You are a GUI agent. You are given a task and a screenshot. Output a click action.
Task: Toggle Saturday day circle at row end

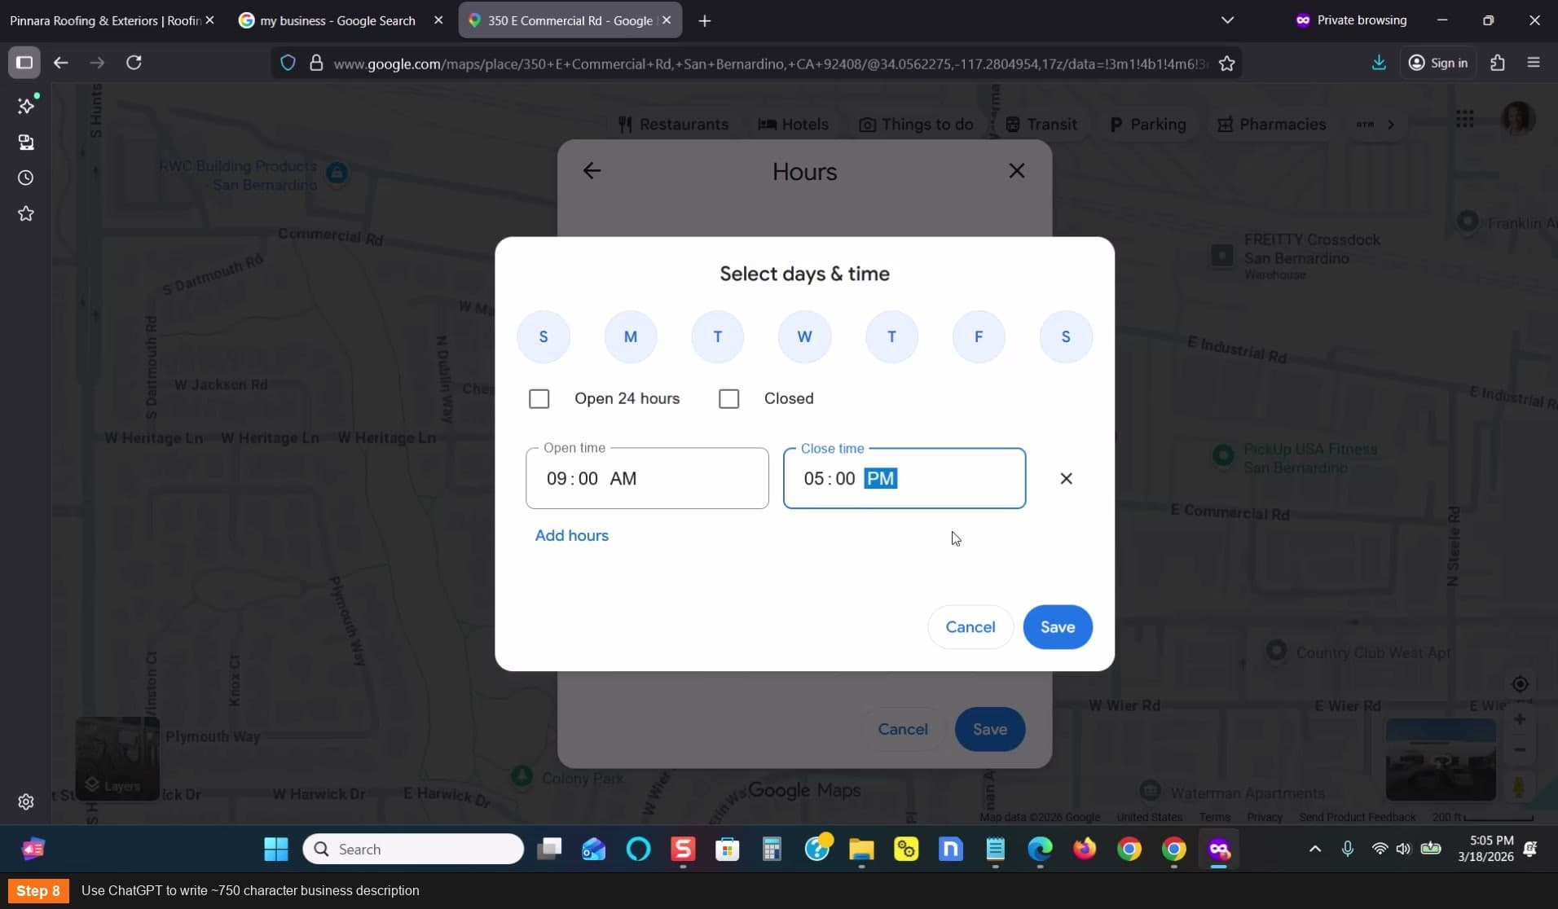(x=1066, y=336)
